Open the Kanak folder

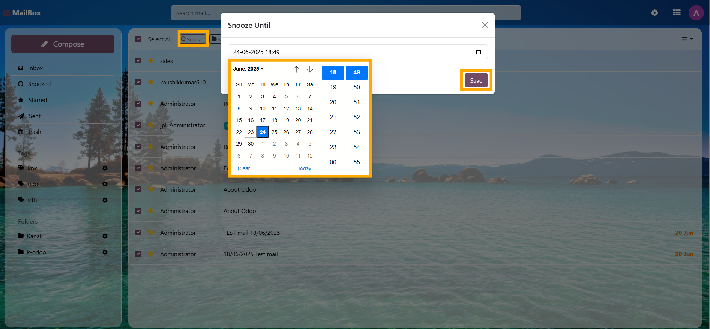[x=35, y=236]
